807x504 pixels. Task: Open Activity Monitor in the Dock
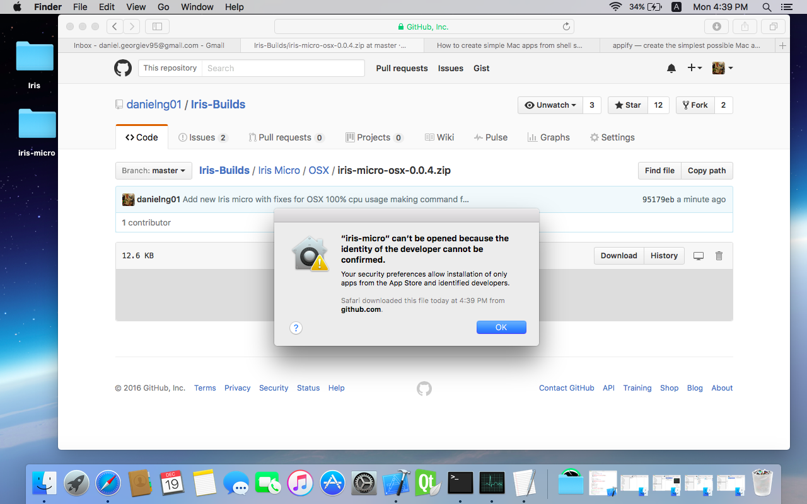pos(492,483)
